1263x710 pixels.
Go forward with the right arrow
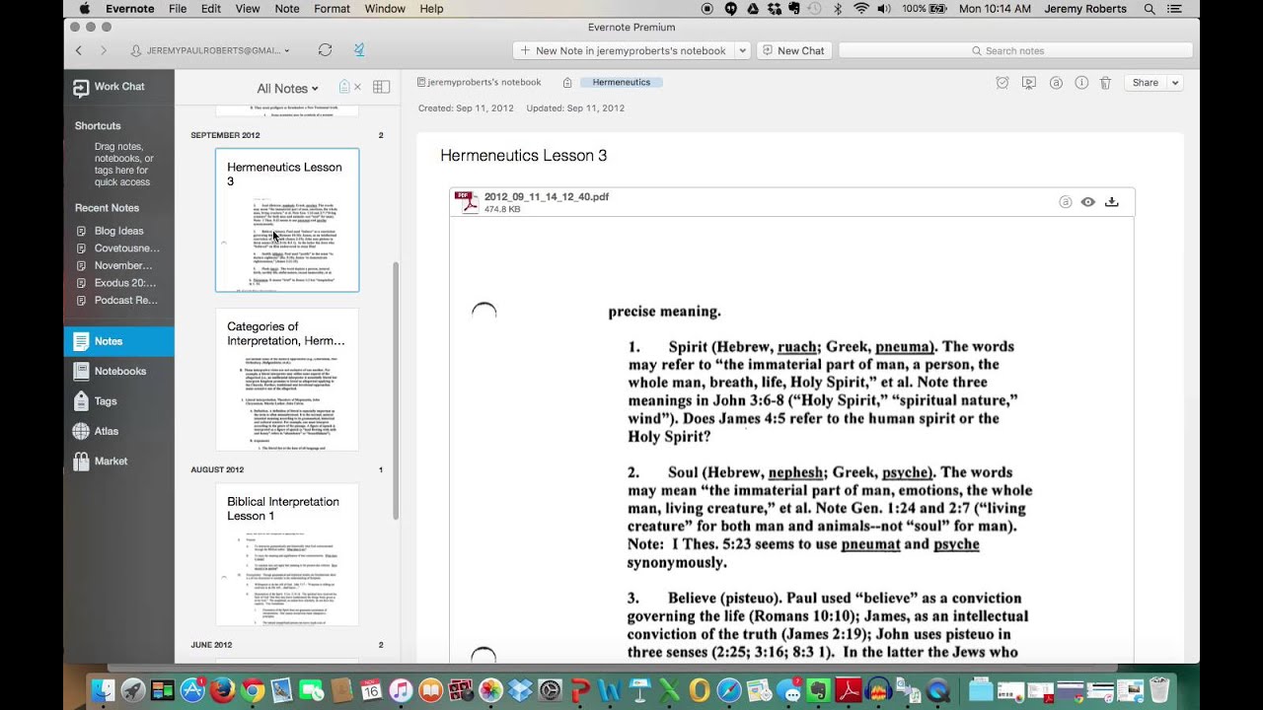click(104, 50)
